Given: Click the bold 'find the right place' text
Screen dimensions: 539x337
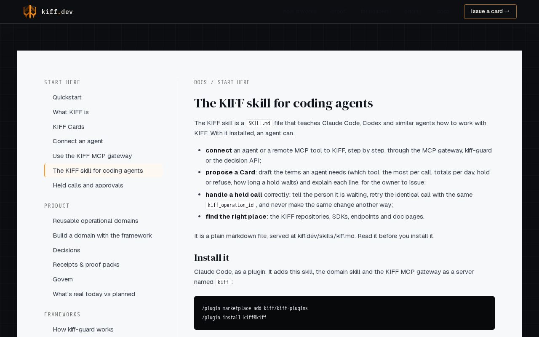Looking at the screenshot, I should [236, 217].
